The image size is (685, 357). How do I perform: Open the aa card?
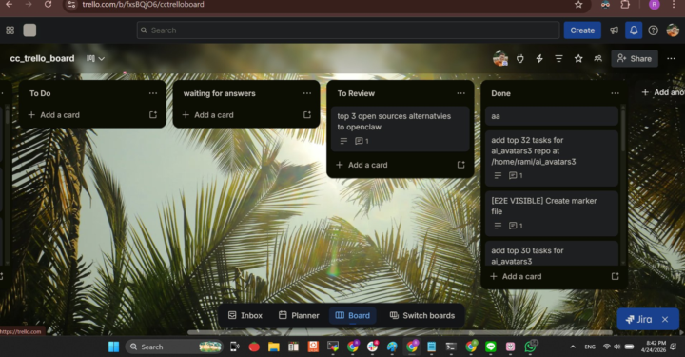(551, 116)
